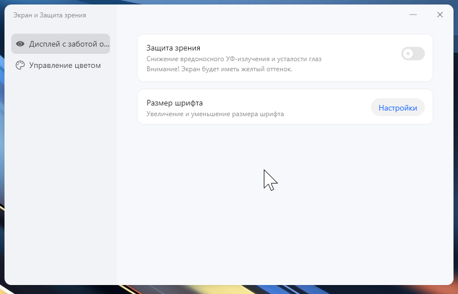This screenshot has width=458, height=294.
Task: Click the eye icon in sidebar
Action: [x=20, y=44]
